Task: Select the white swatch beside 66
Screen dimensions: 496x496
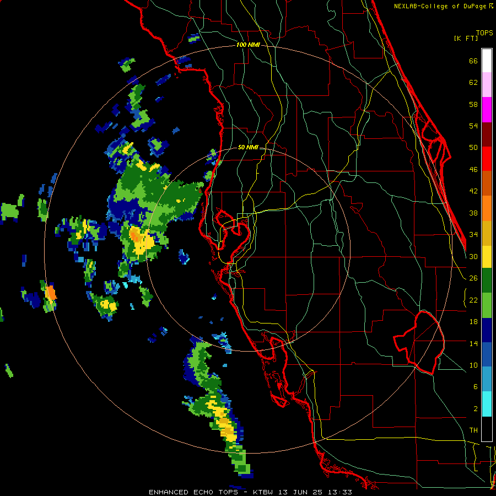Action: click(487, 61)
